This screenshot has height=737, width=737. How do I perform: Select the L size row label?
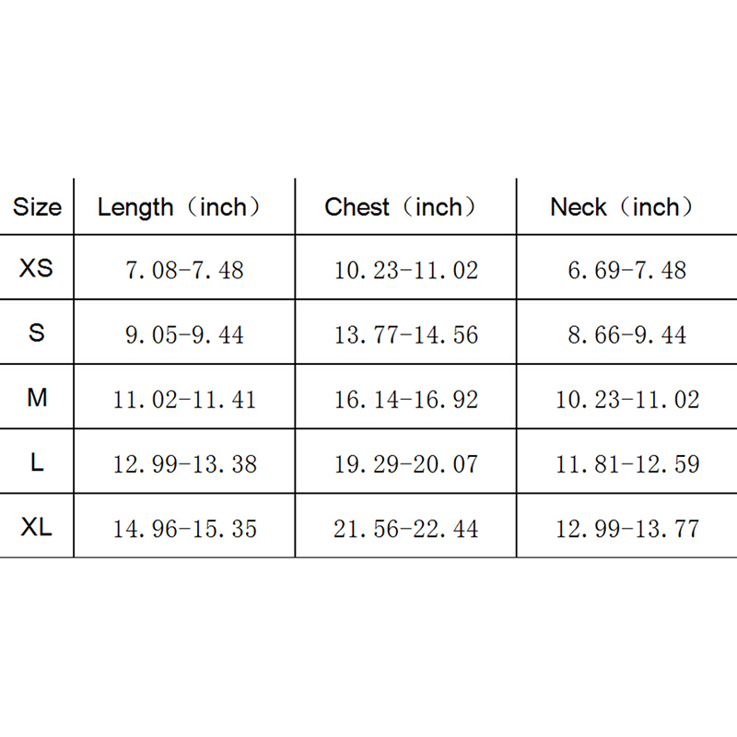(x=37, y=462)
